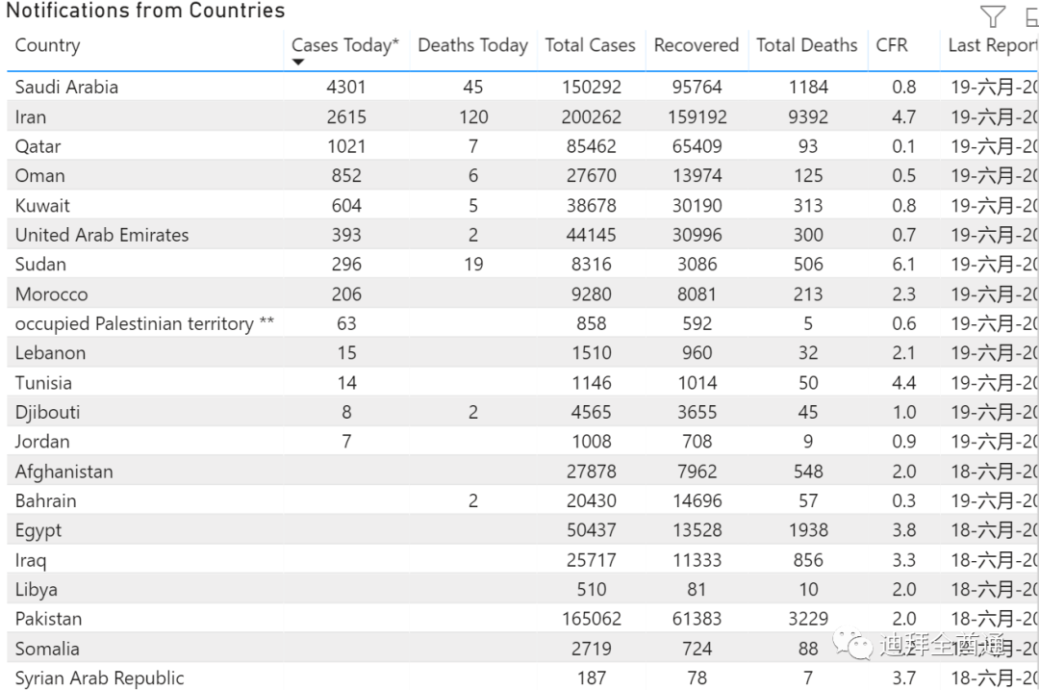Click Egypt's total deaths value 1938
The image size is (1039, 690).
click(808, 530)
